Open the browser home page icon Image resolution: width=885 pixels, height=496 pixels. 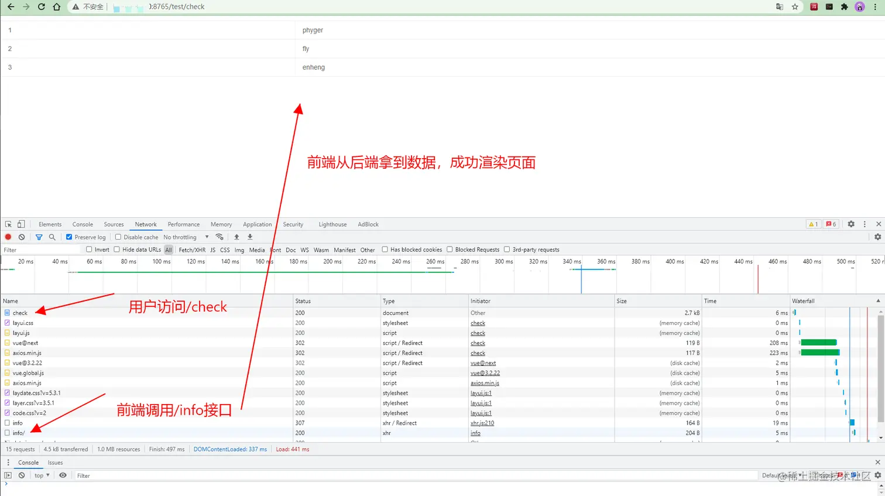point(56,6)
